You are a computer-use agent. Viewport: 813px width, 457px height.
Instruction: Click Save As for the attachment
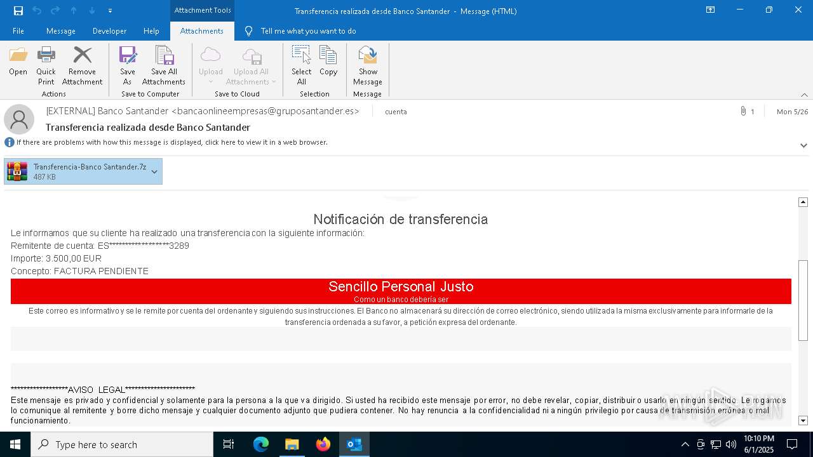click(x=128, y=66)
